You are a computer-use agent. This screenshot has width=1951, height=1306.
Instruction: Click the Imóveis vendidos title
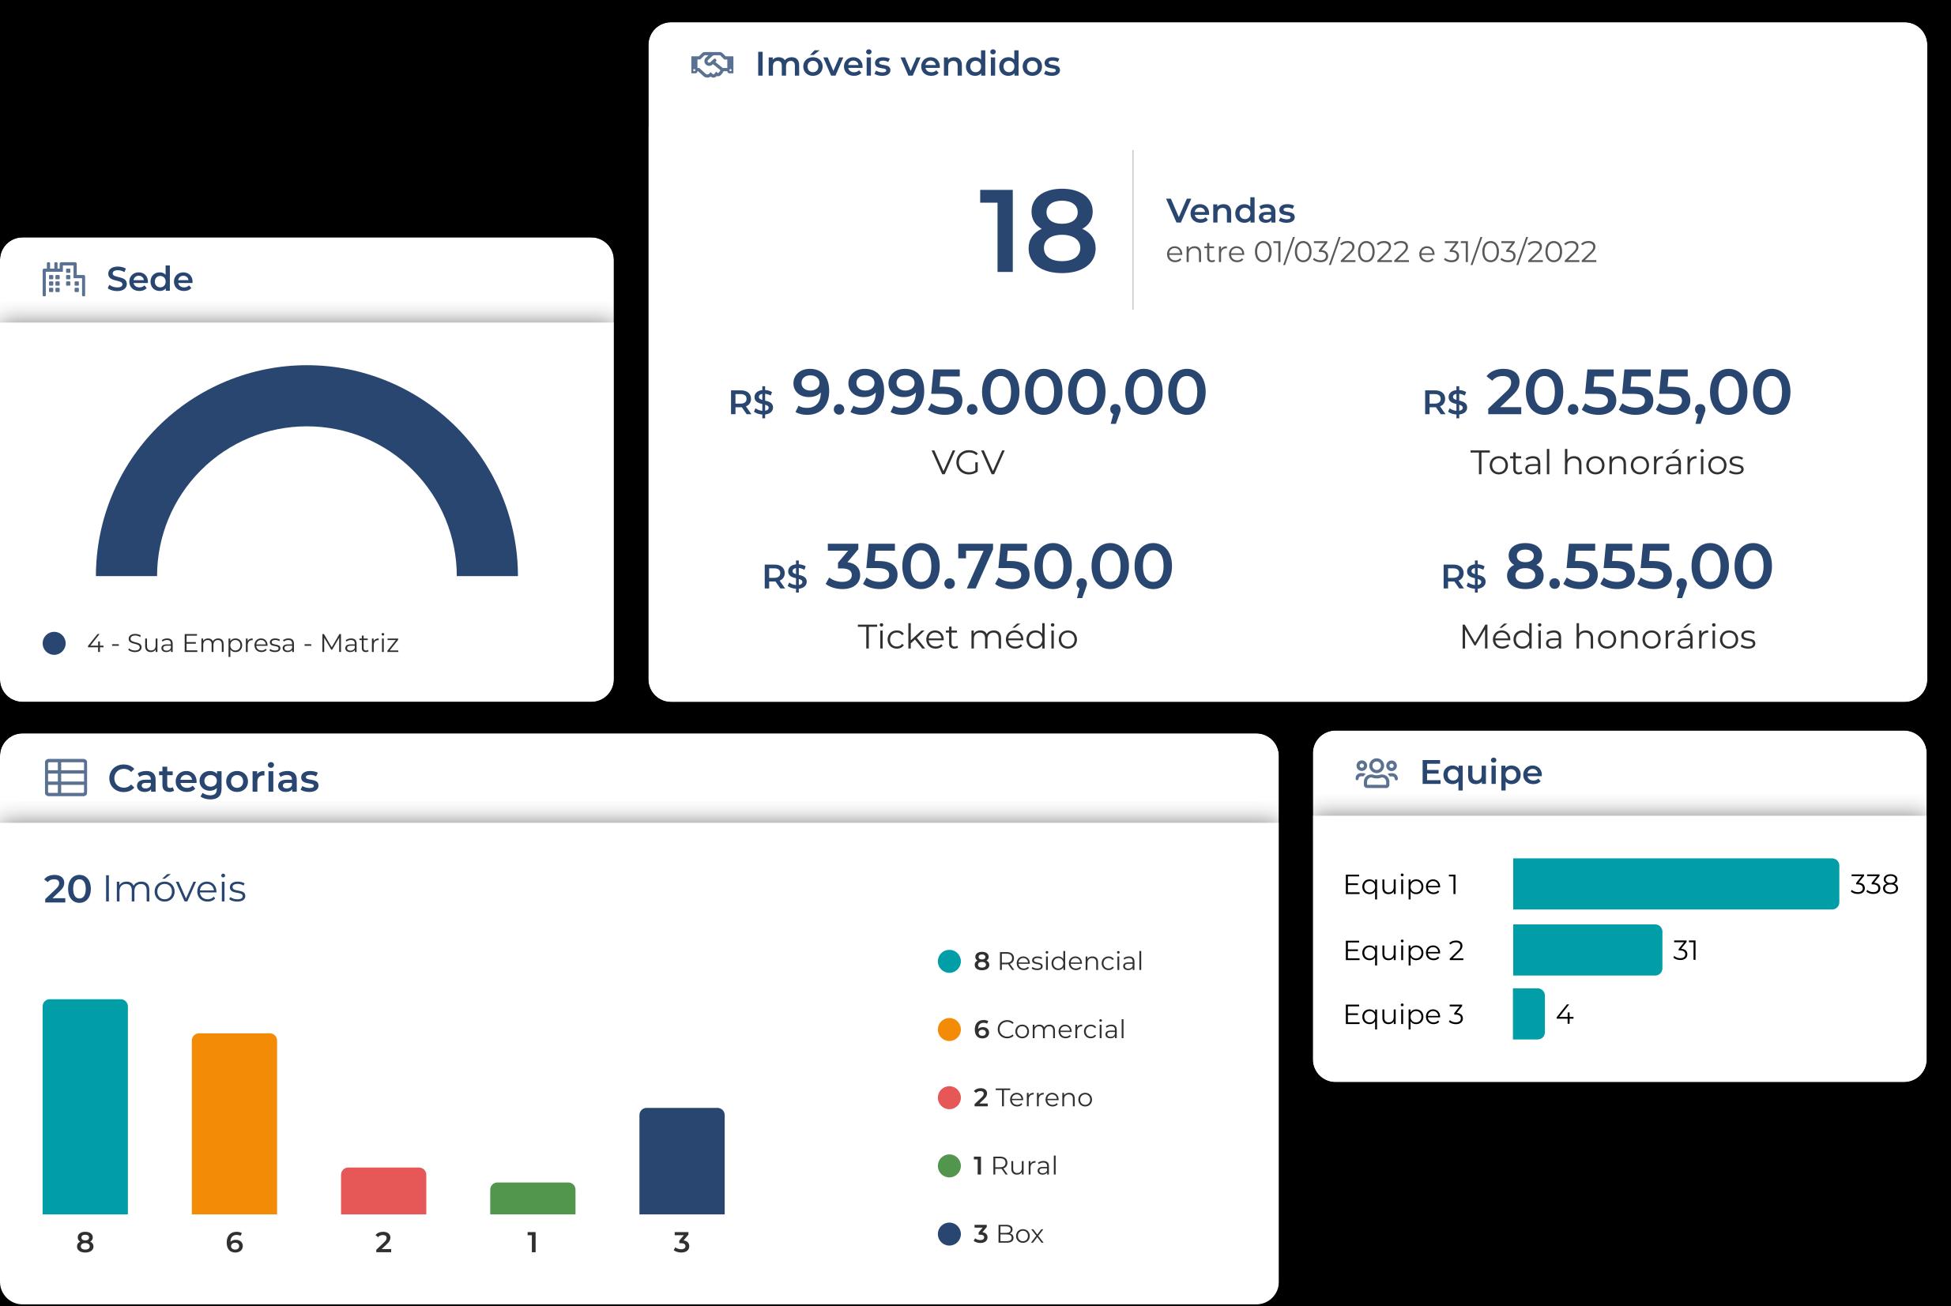907,65
